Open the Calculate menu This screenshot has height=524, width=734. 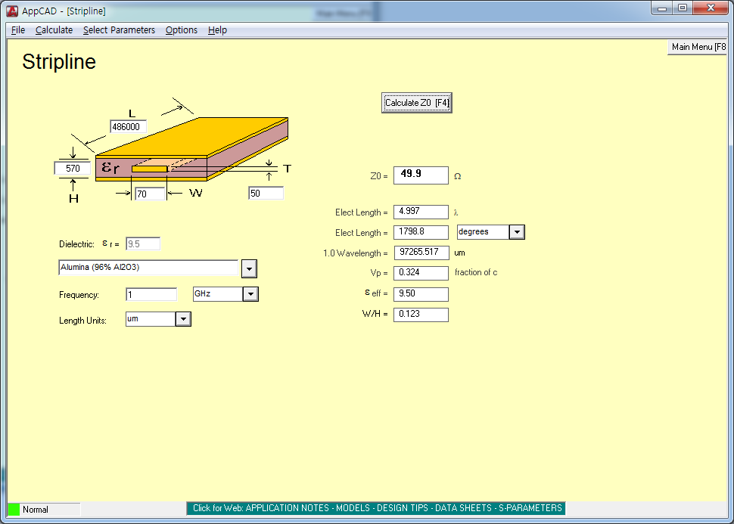tap(54, 30)
